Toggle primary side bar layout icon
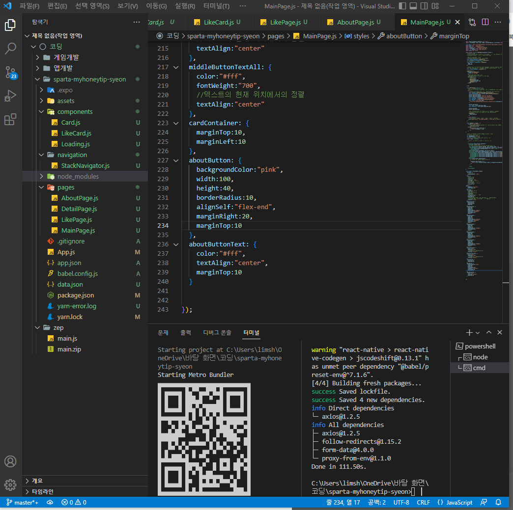The width and height of the screenshot is (513, 510). pos(403,6)
